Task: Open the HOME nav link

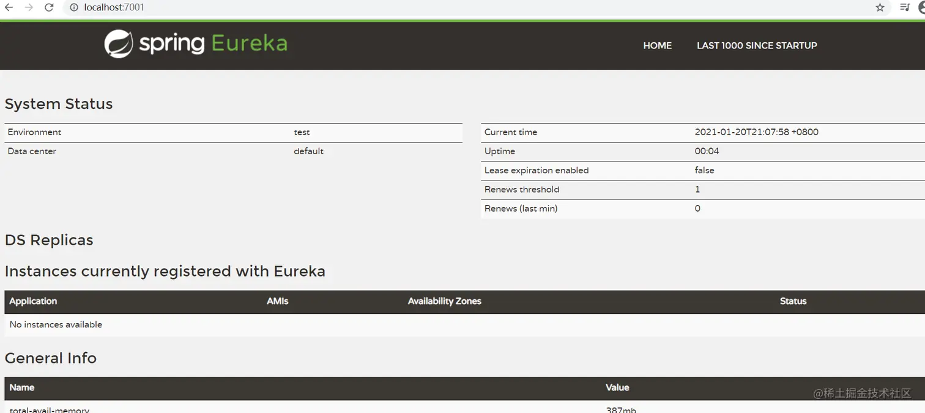Action: click(x=658, y=45)
